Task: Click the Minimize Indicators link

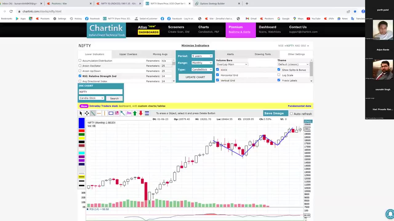Action: 195,45
